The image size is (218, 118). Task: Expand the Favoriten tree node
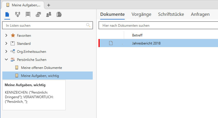[x=6, y=36]
